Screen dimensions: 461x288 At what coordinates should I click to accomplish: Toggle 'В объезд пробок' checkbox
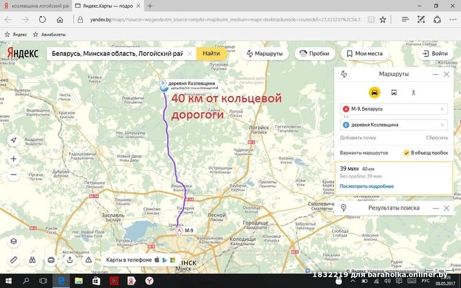(406, 153)
